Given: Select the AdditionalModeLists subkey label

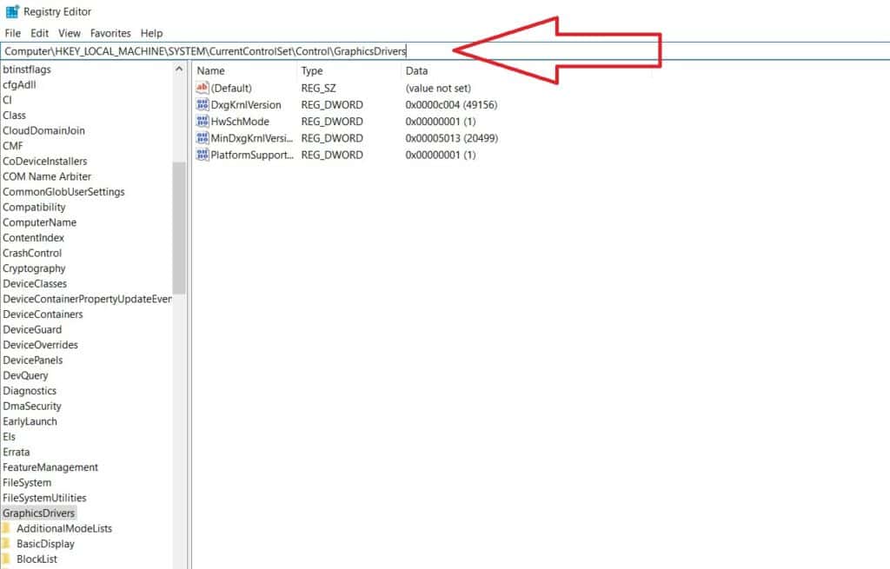Looking at the screenshot, I should coord(64,529).
